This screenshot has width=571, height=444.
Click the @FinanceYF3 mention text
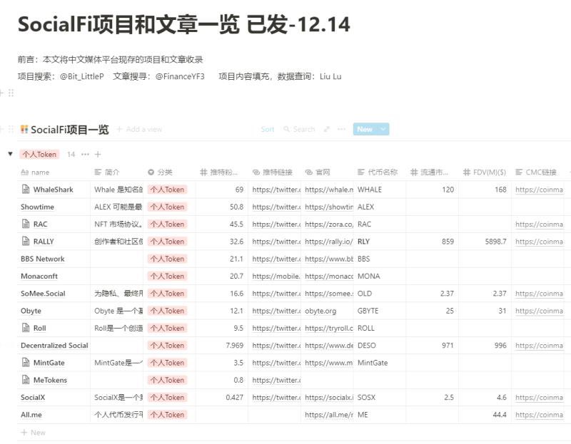point(180,76)
